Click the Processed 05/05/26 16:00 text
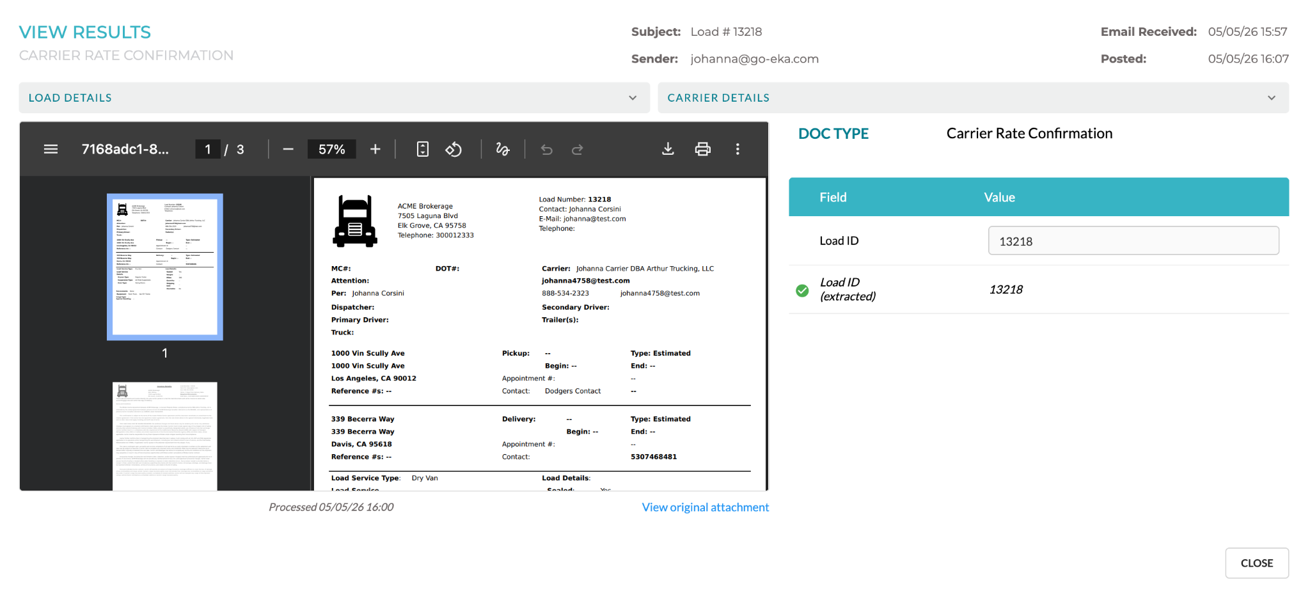 click(331, 507)
